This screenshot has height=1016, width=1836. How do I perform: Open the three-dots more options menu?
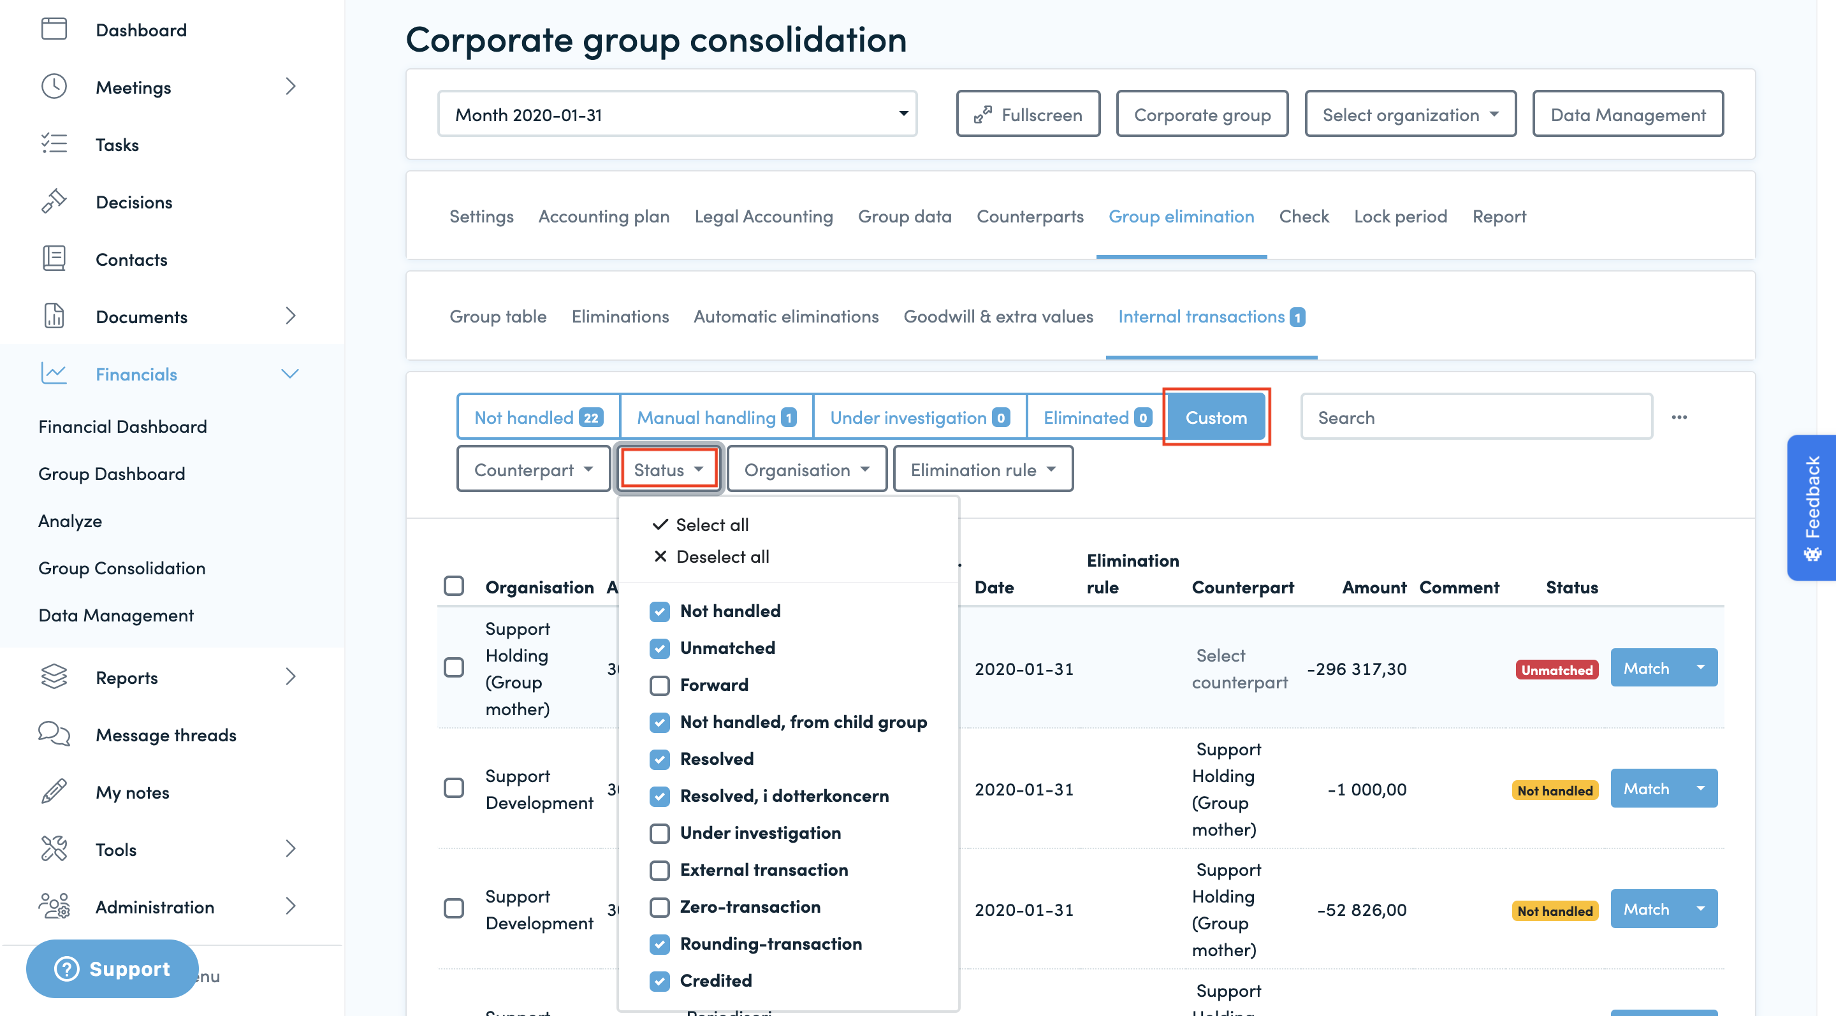pyautogui.click(x=1679, y=417)
